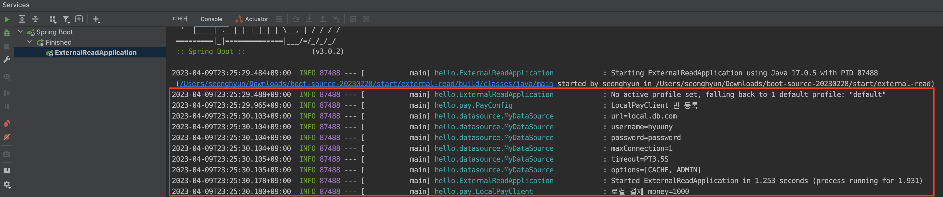
Task: Click the Show Execution Point lines icon
Action: pos(279,19)
